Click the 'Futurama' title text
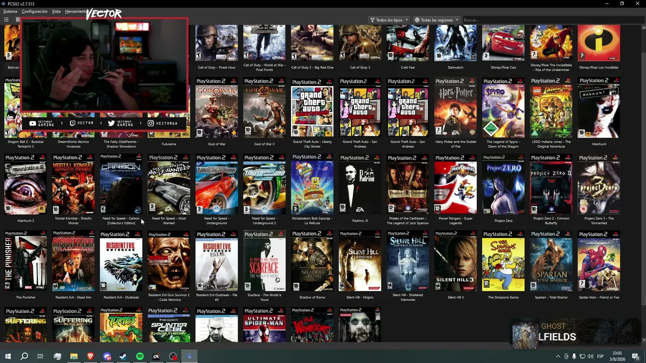The height and width of the screenshot is (363, 646). tap(169, 144)
